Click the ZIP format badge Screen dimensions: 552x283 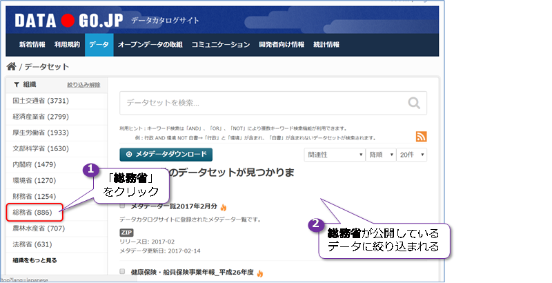[126, 233]
